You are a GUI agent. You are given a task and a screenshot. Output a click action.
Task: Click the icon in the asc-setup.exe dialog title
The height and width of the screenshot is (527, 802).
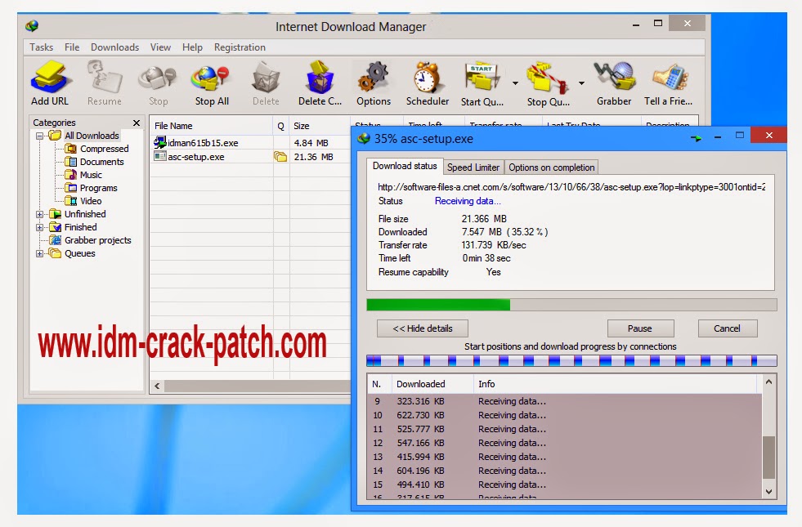pyautogui.click(x=364, y=139)
